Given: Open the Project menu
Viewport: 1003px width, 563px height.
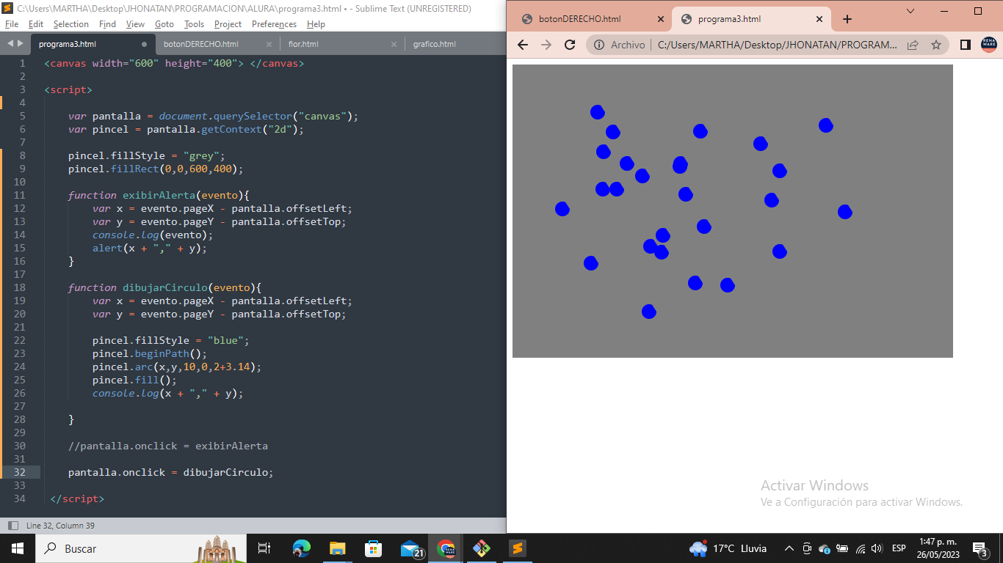Looking at the screenshot, I should [228, 24].
